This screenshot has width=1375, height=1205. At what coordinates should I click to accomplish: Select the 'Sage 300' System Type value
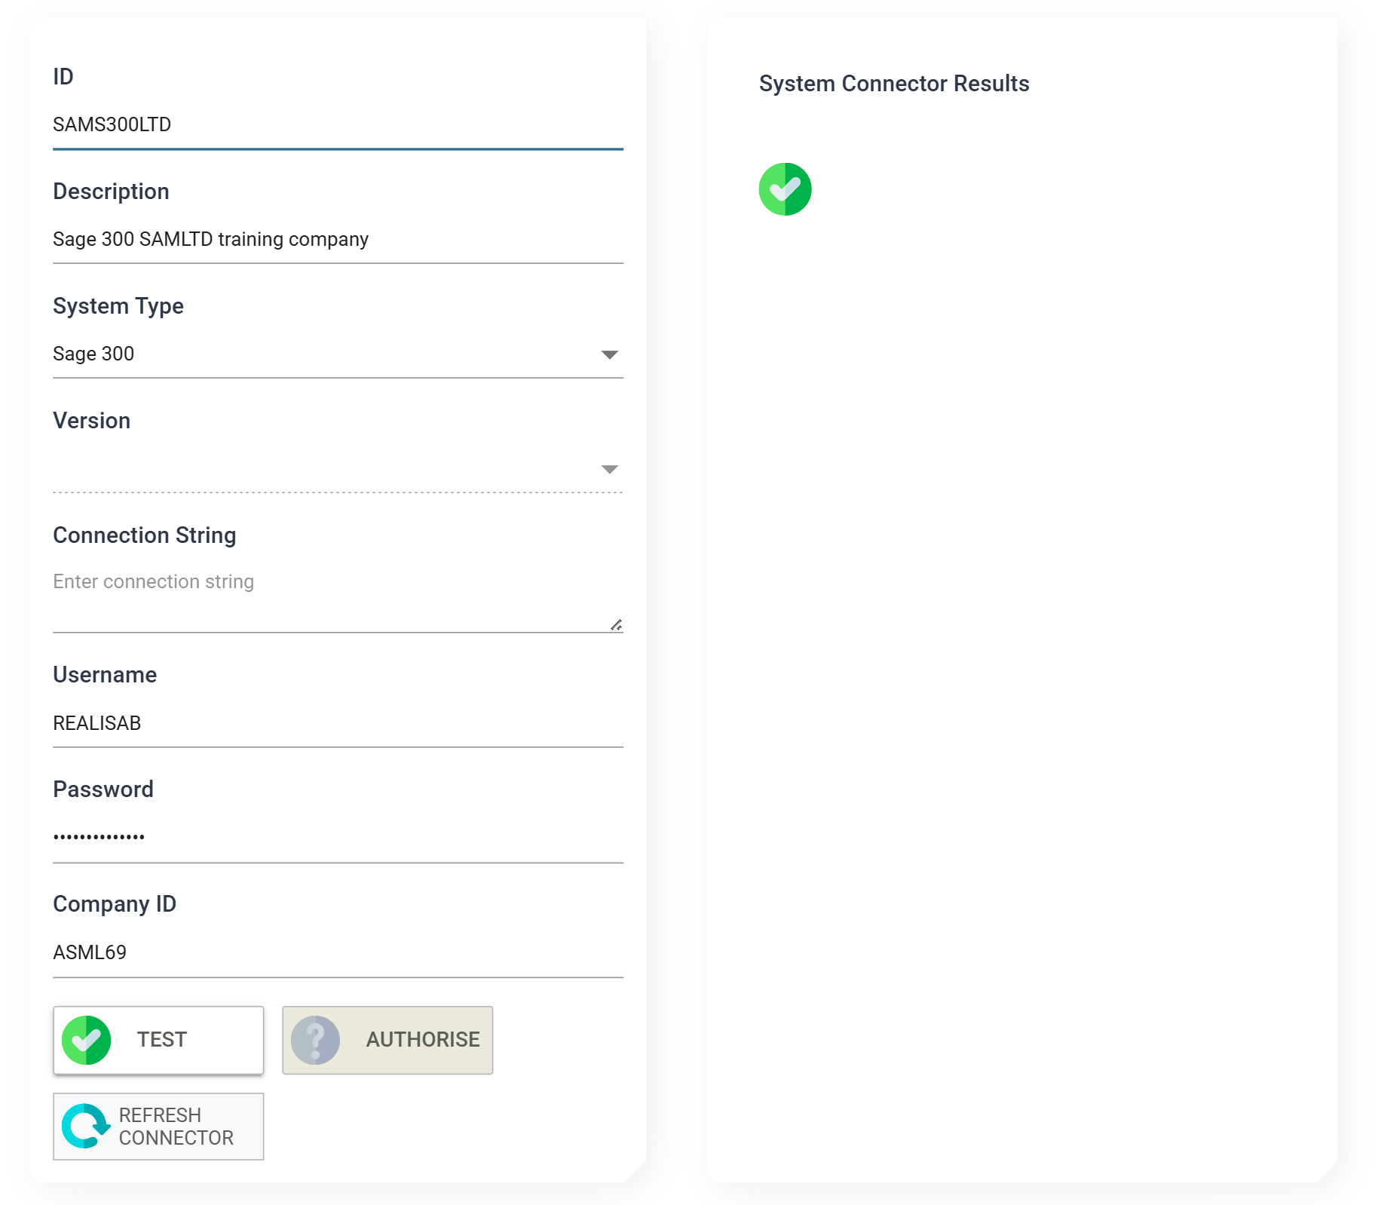tap(93, 354)
